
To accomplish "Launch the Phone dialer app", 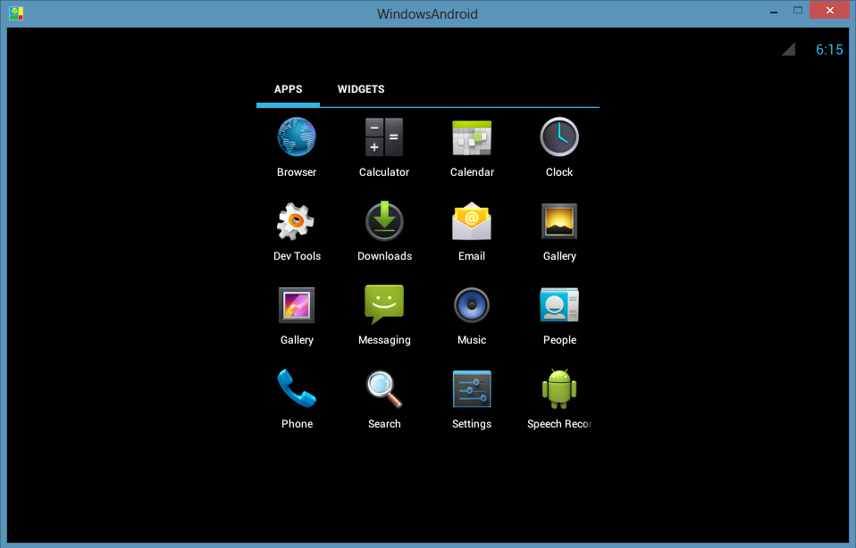I will 297,388.
